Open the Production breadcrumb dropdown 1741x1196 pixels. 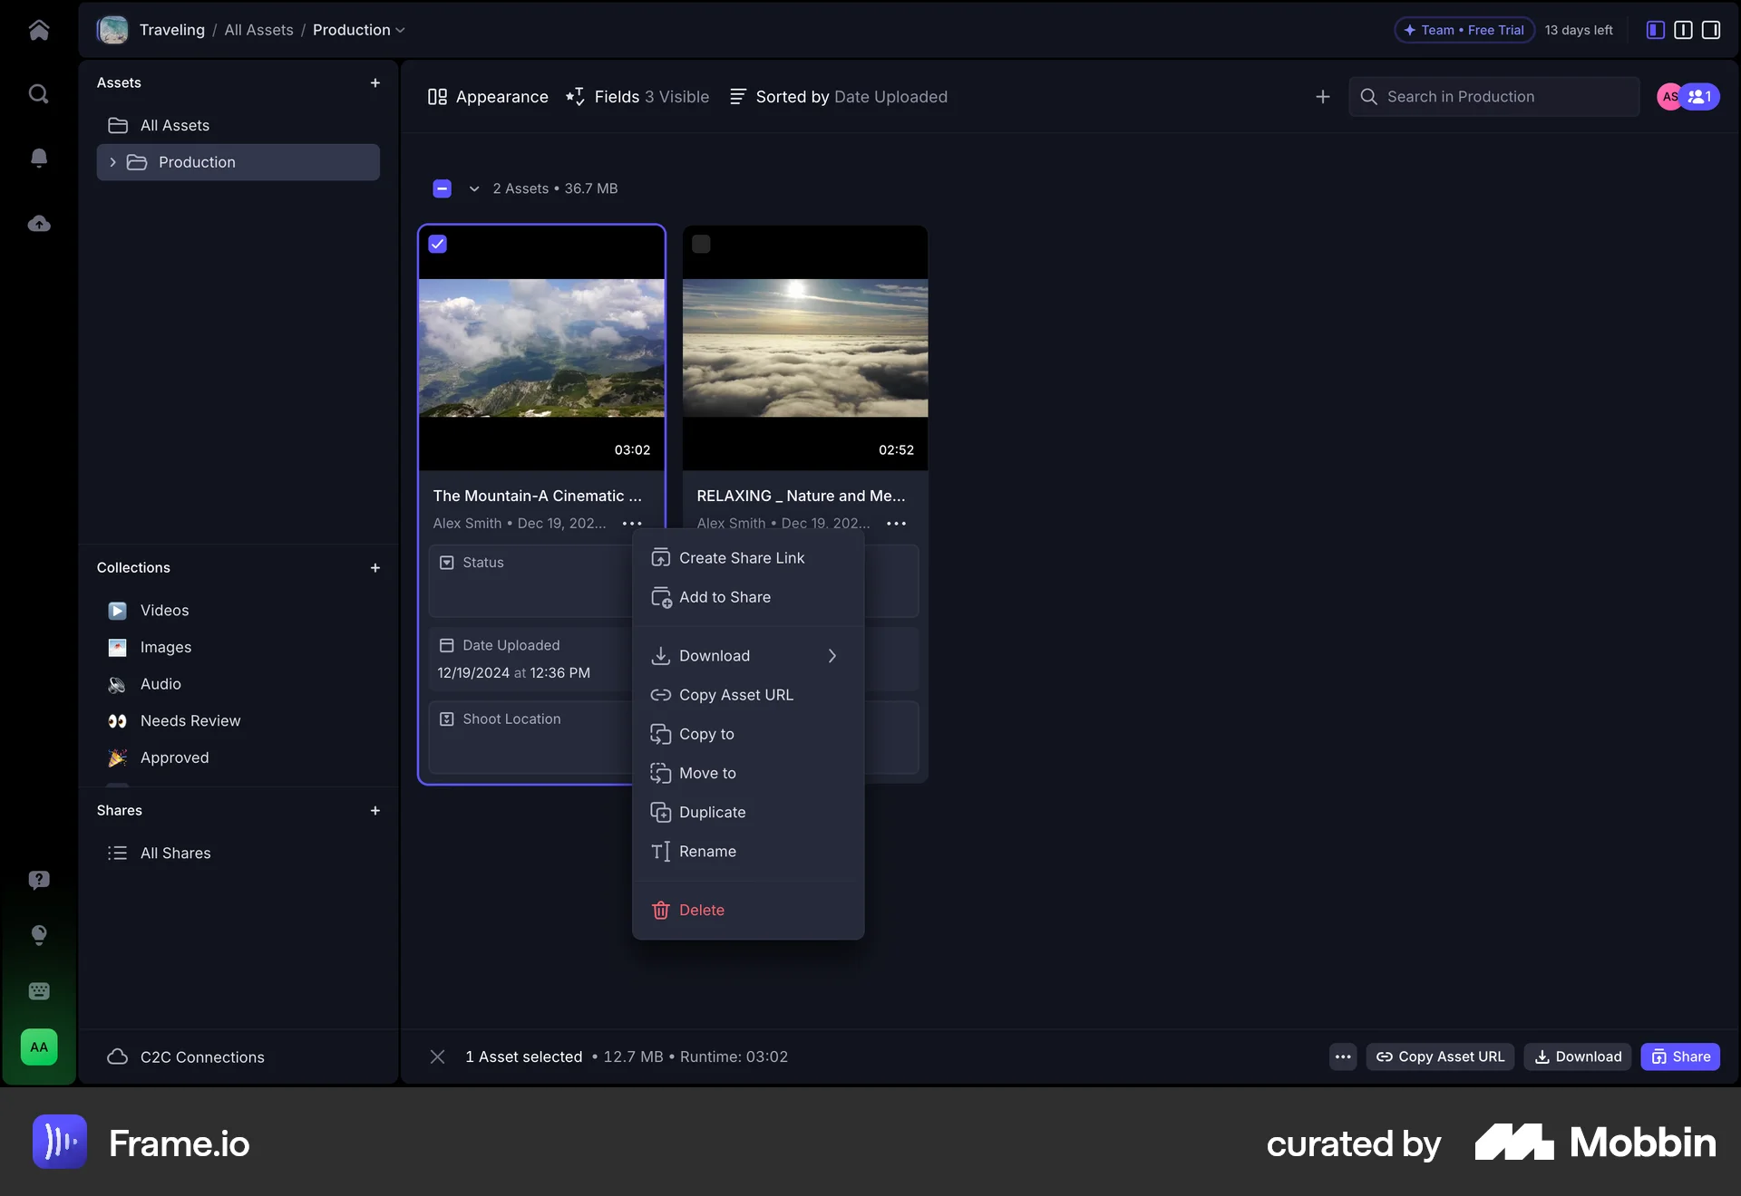click(x=400, y=30)
